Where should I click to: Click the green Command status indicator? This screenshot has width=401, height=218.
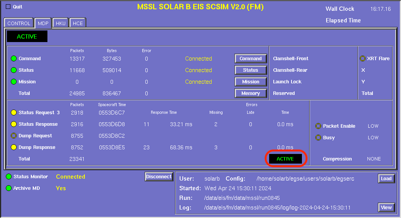13,59
